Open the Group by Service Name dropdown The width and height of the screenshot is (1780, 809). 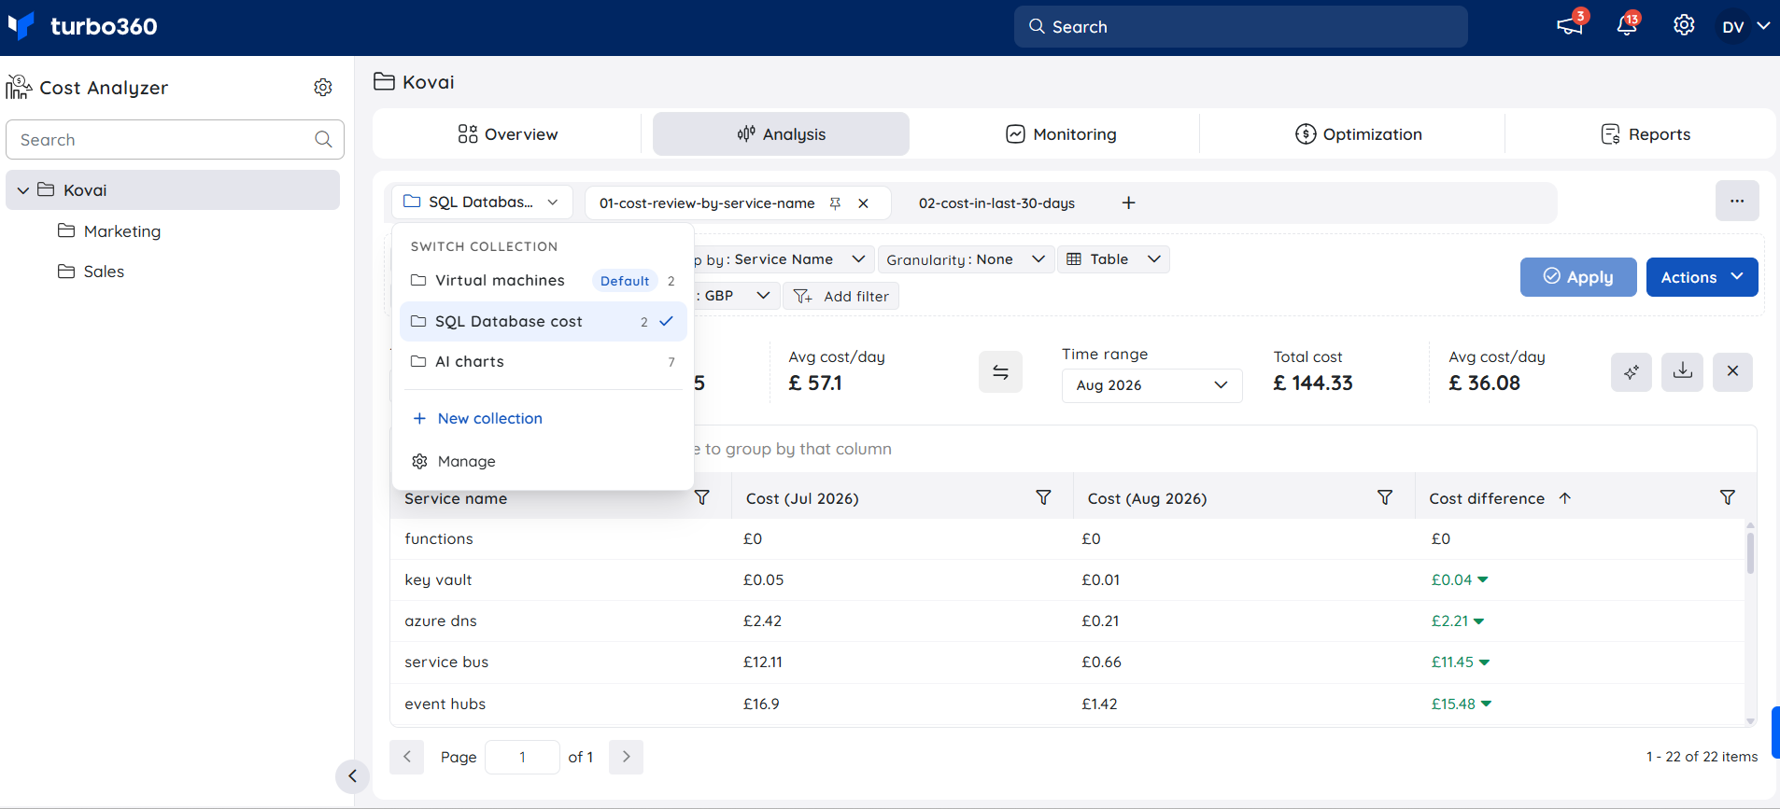(782, 259)
